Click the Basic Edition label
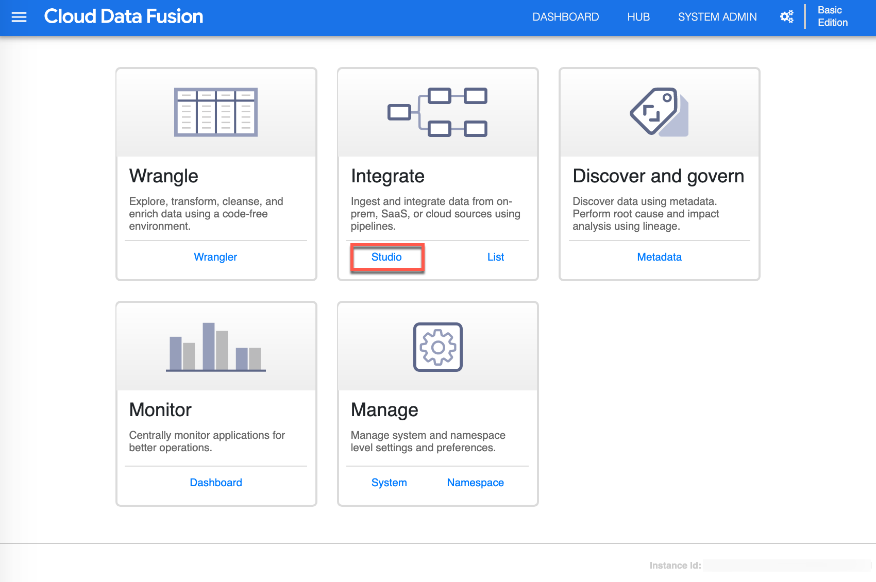Viewport: 876px width, 582px height. 832,16
